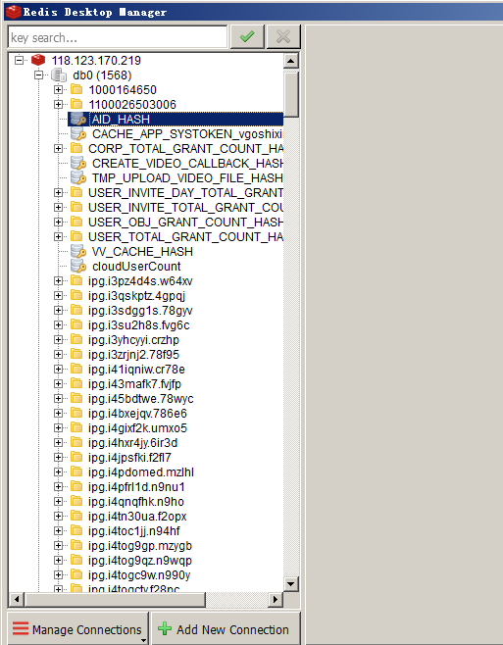Expand the ipg.i3qskptz.4gpqj namespace
Viewport: 503px width, 645px height.
58,296
